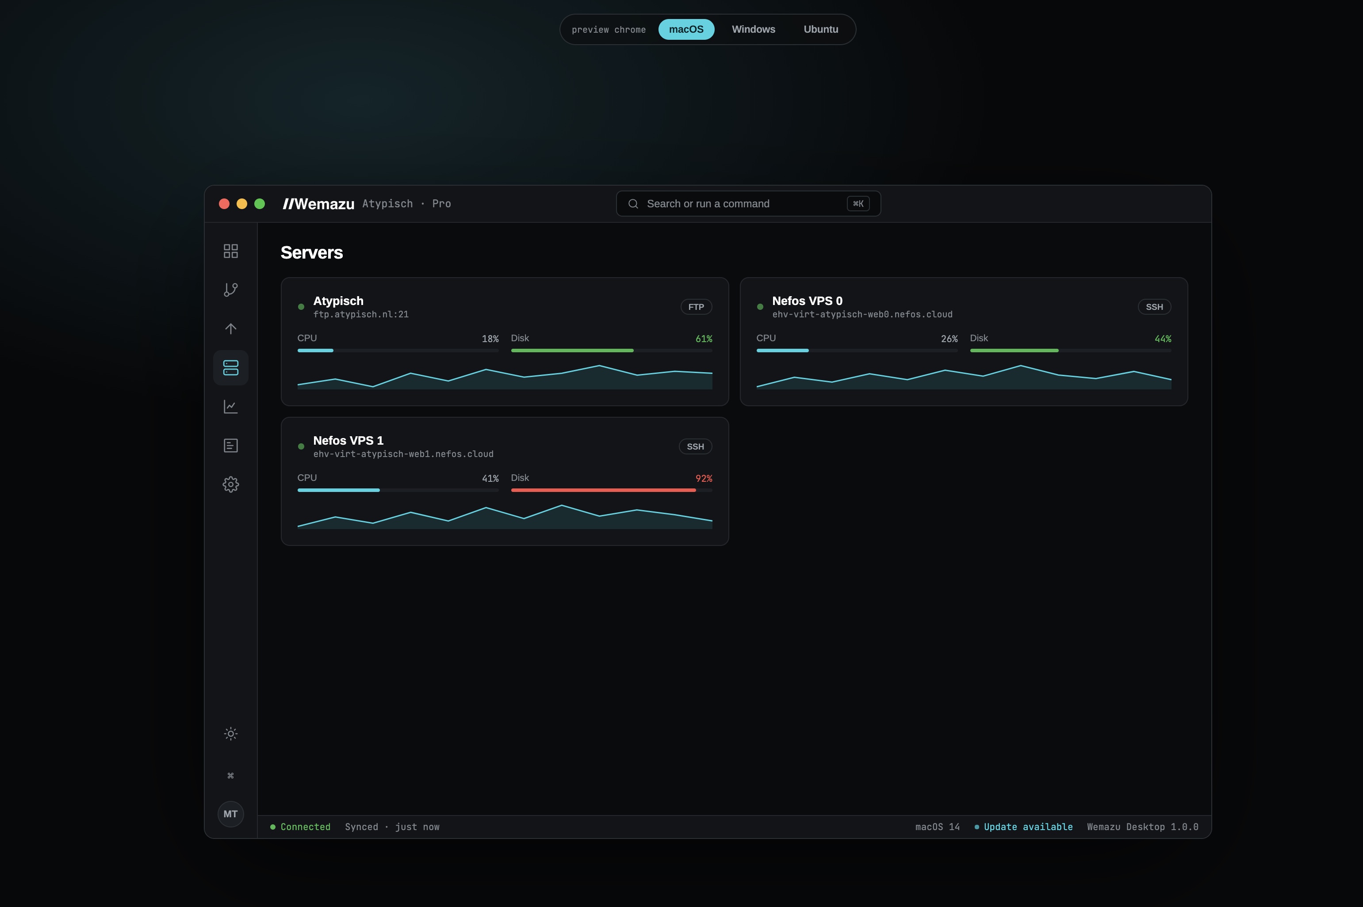
Task: Click the SSH badge on Nefos VPS 1
Action: tap(695, 446)
